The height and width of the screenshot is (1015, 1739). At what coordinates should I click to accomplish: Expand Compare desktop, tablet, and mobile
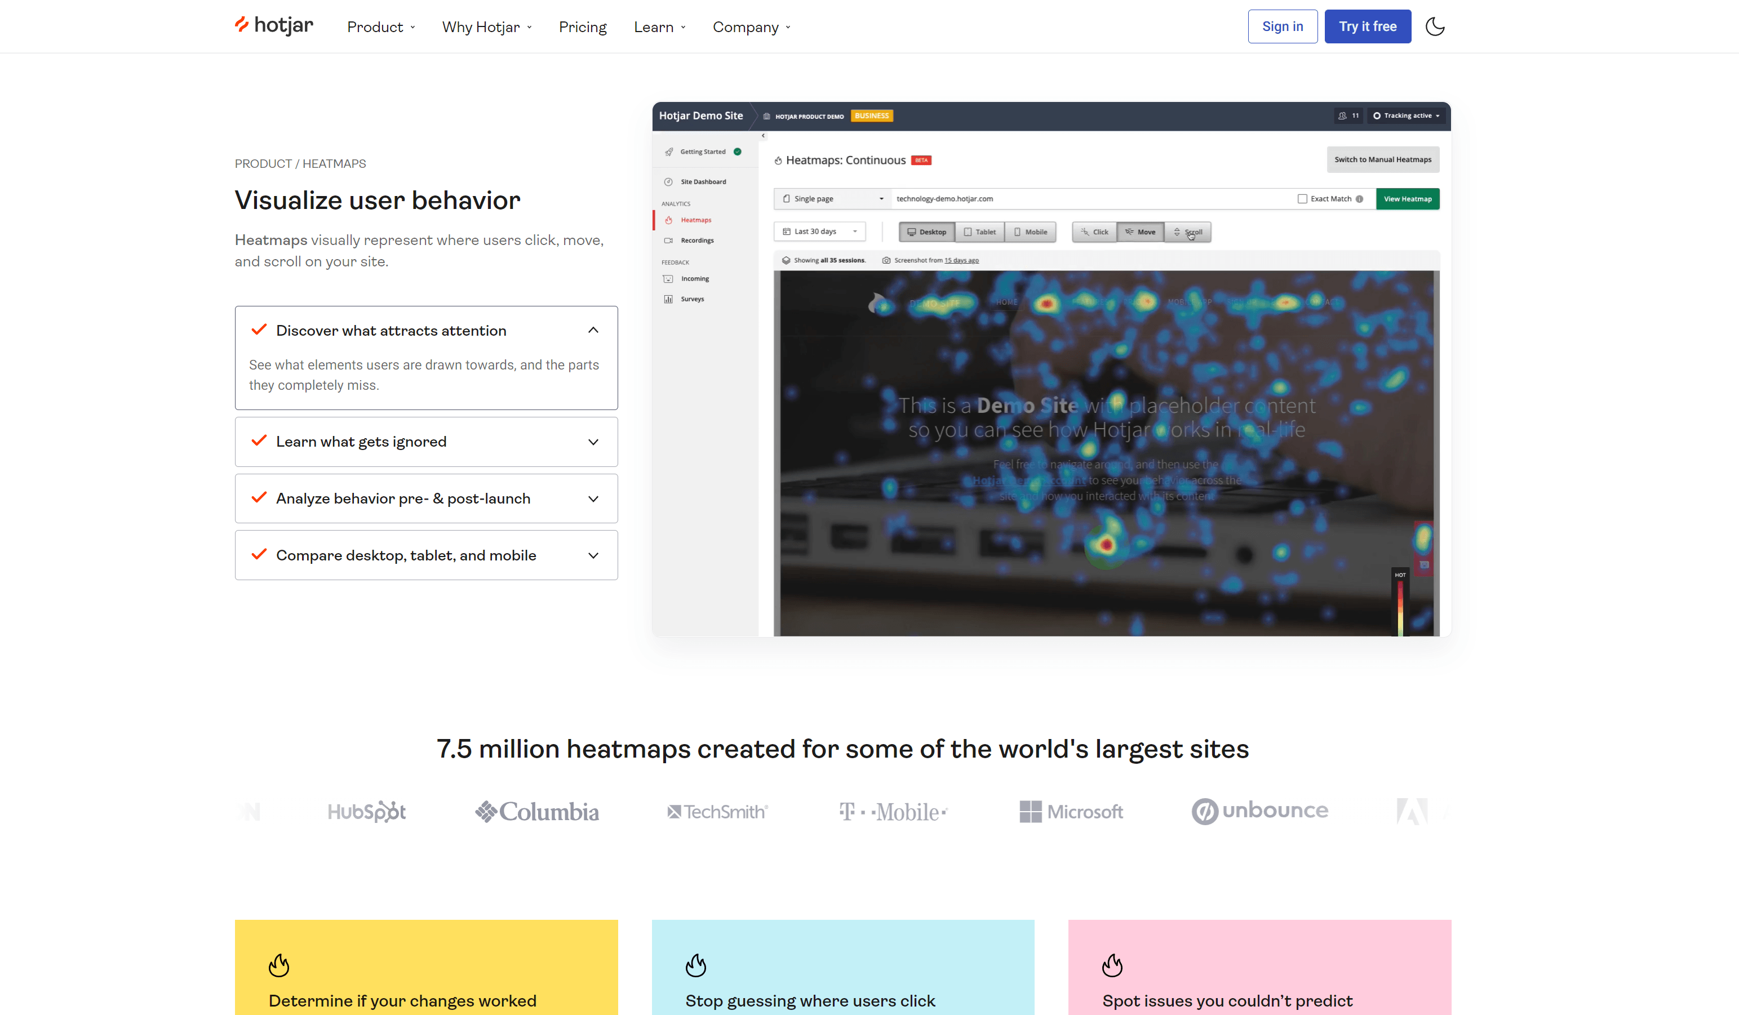pyautogui.click(x=593, y=555)
